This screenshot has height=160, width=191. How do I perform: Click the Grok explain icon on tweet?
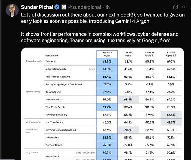176,7
